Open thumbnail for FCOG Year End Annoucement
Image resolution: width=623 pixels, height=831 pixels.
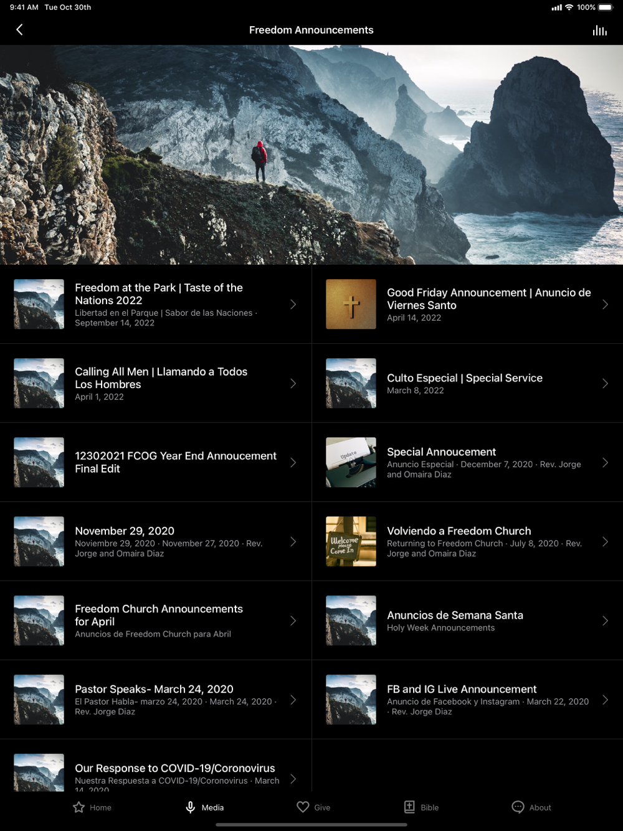tap(39, 462)
